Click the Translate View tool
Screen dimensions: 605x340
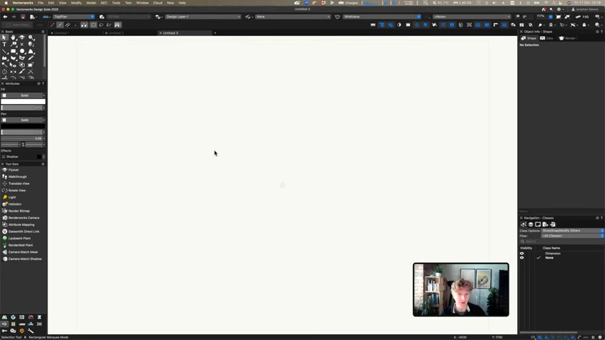pos(19,183)
